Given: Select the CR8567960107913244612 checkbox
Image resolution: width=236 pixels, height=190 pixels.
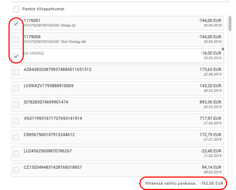Looking at the screenshot, I should pyautogui.click(x=16, y=137).
